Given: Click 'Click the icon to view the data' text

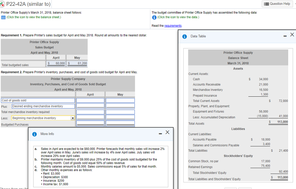Looking at the screenshot, I should pos(178,17).
